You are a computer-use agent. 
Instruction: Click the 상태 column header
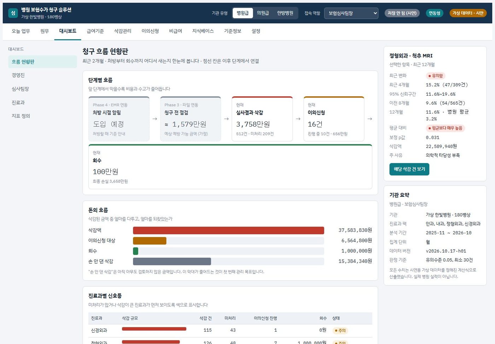(336, 319)
